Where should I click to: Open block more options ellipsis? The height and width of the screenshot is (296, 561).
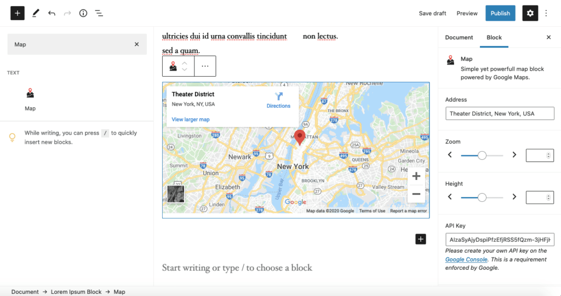click(x=205, y=66)
